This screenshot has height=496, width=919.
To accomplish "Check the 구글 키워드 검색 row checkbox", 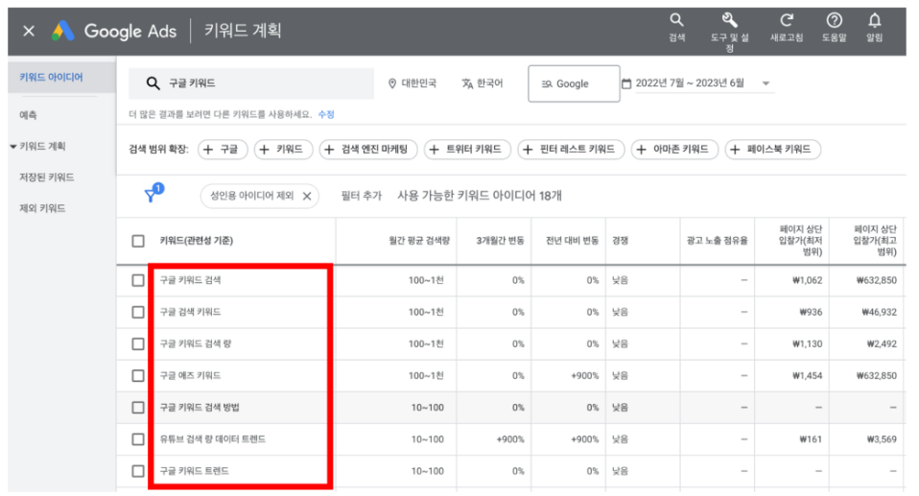I will 138,280.
